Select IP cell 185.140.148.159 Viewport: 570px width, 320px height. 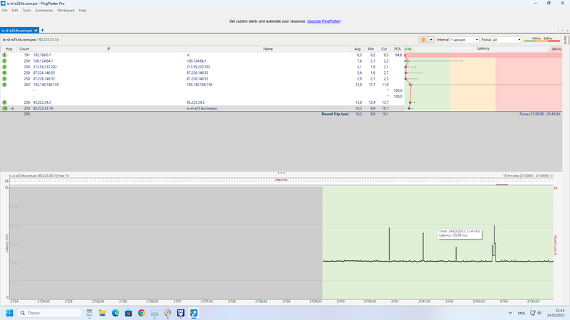pos(46,85)
